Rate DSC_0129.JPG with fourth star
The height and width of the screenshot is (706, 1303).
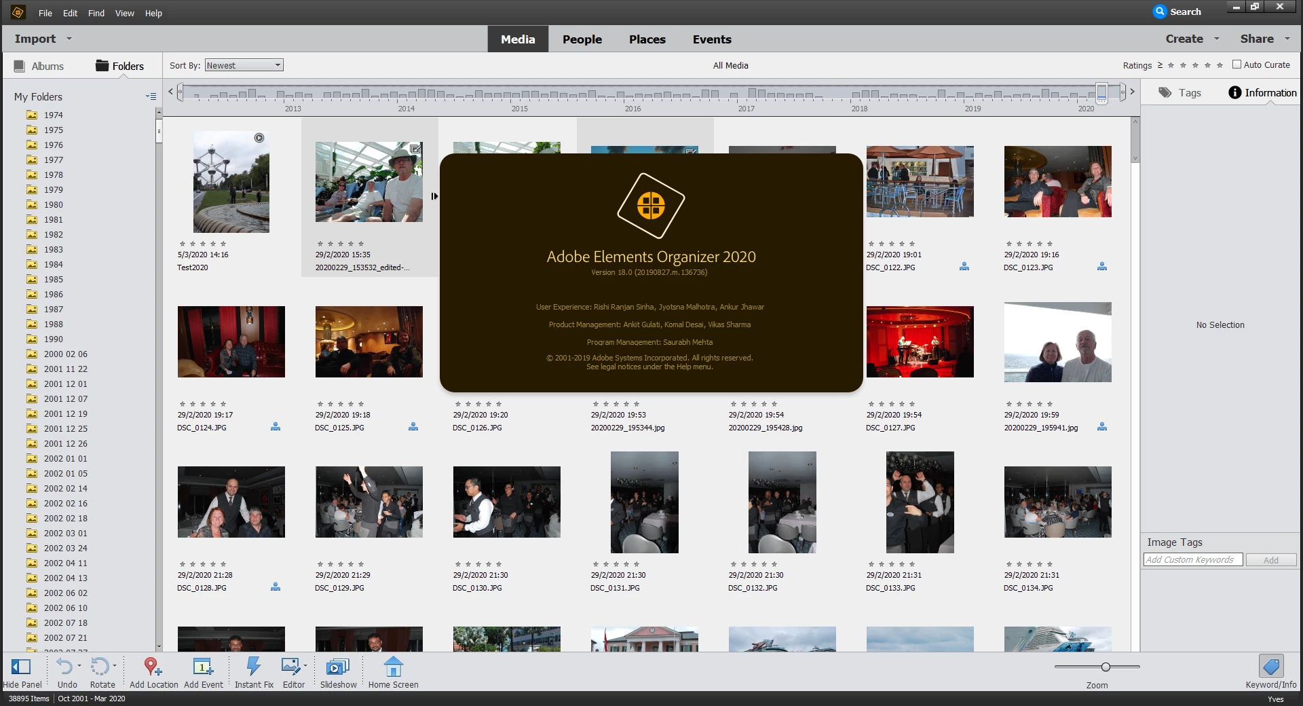351,564
